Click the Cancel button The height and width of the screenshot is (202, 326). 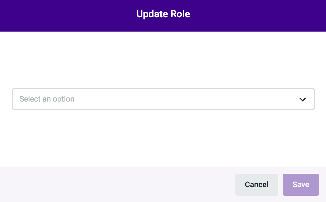pyautogui.click(x=257, y=184)
